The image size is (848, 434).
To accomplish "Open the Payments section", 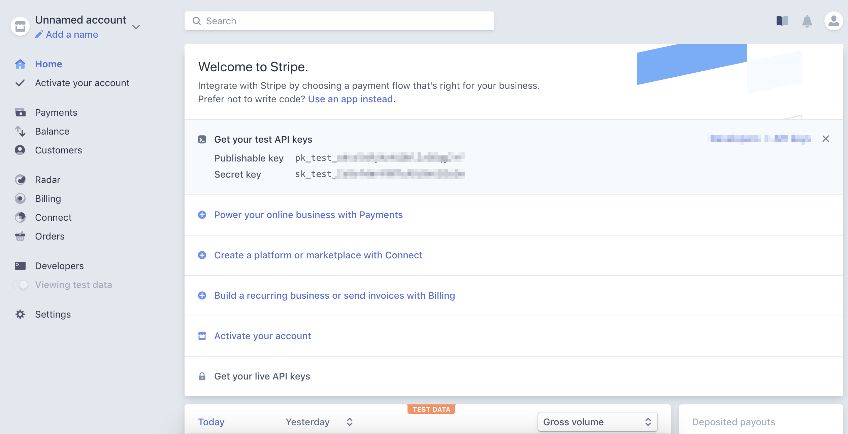I will click(x=56, y=112).
